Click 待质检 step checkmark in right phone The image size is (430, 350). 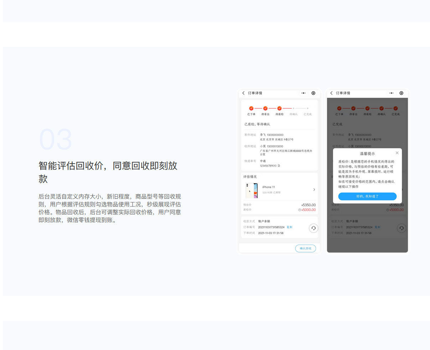[367, 108]
